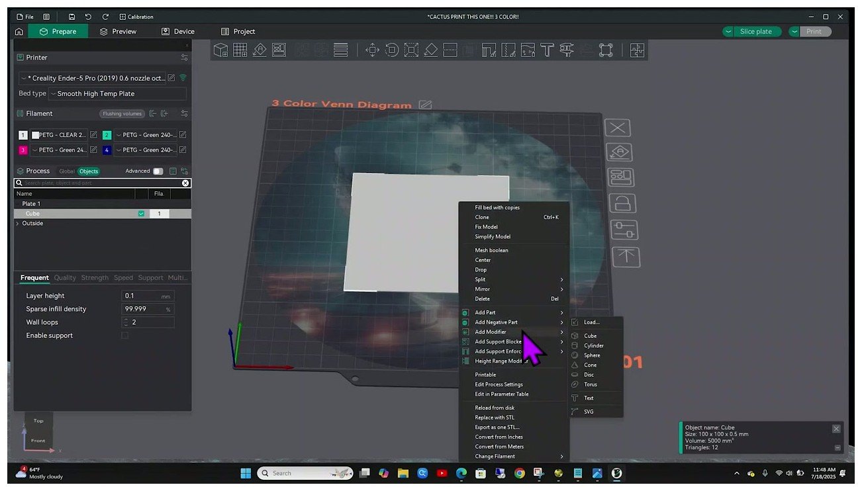This screenshot has width=862, height=491.
Task: Check the Enable support checkbox
Action: (125, 335)
